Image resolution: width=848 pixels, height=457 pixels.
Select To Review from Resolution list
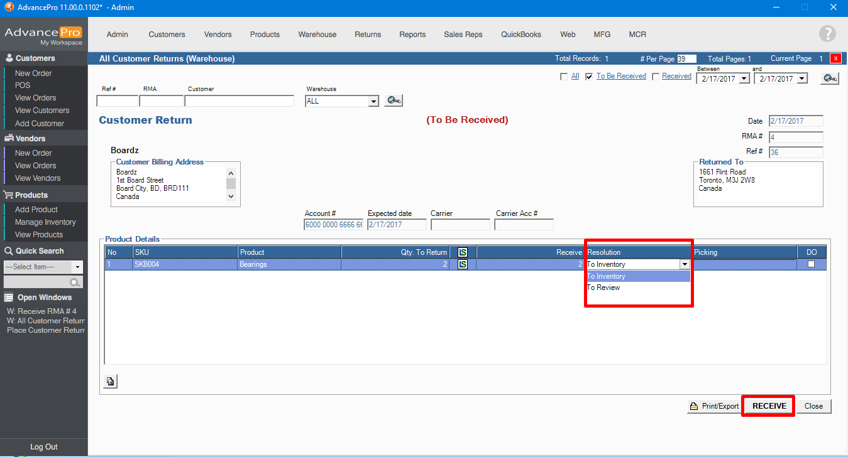[603, 288]
